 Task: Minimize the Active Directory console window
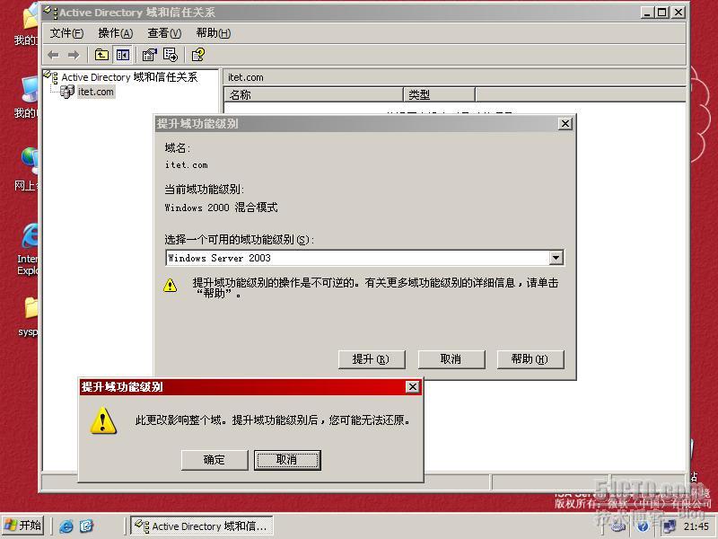(646, 13)
